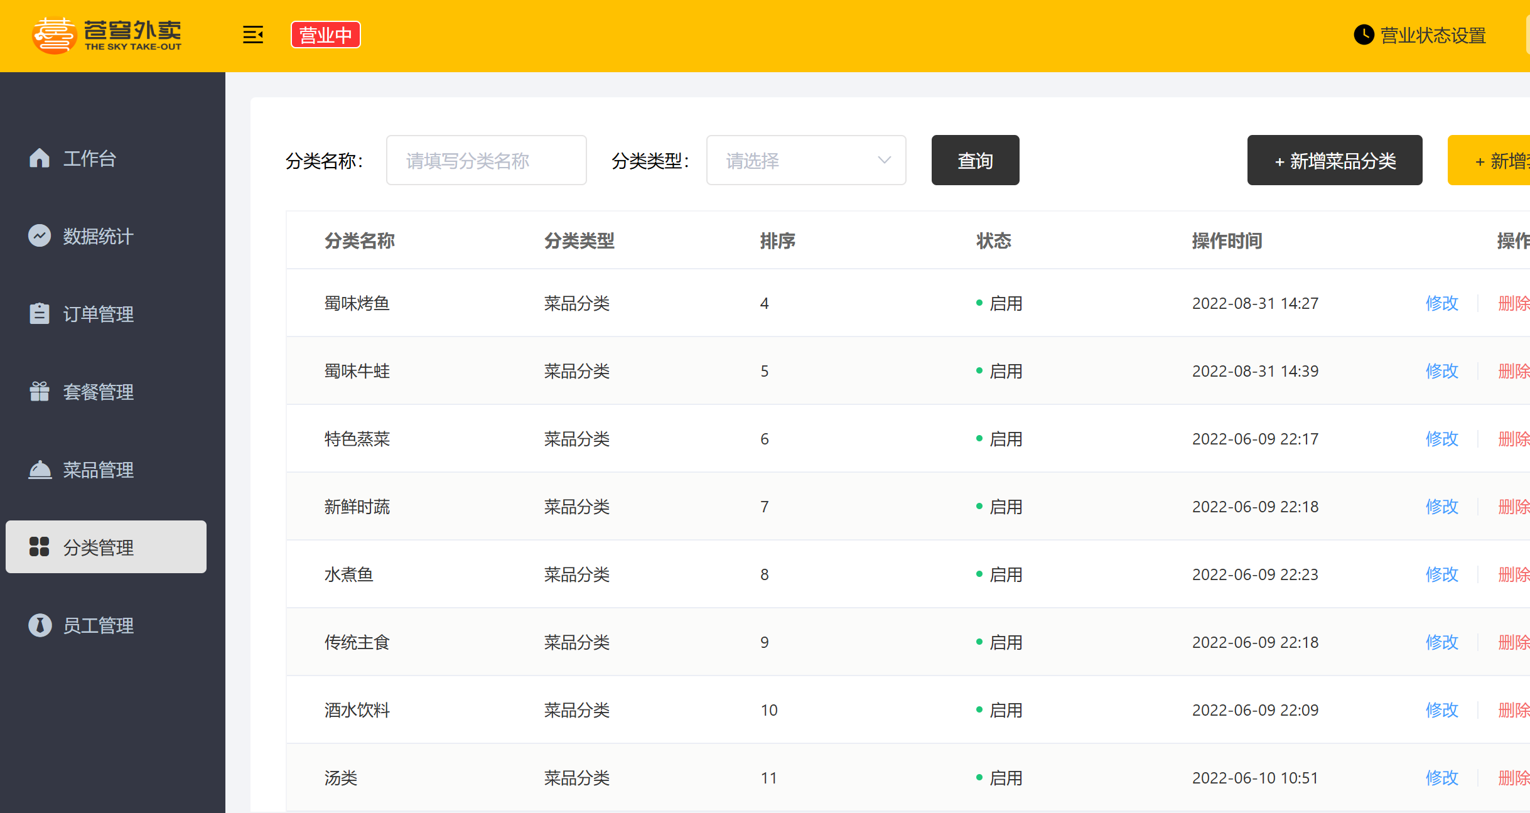The height and width of the screenshot is (813, 1530).
Task: Click the clock icon beside 营业状态设置
Action: 1363,35
